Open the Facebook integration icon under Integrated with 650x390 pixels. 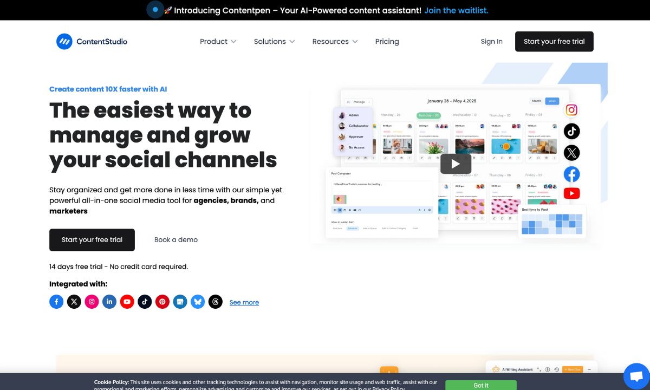point(56,302)
